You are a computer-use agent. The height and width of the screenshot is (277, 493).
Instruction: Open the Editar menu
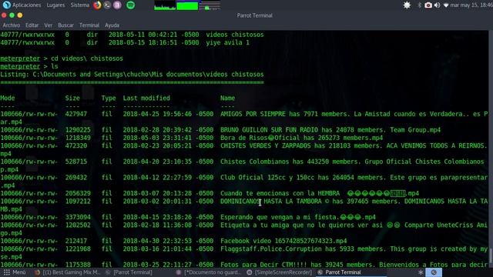(x=32, y=25)
